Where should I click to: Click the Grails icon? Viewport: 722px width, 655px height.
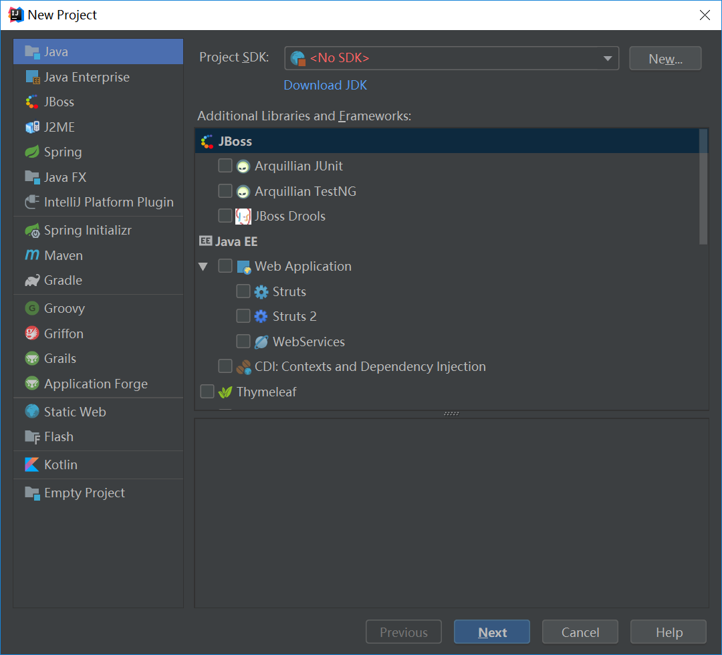click(x=32, y=358)
